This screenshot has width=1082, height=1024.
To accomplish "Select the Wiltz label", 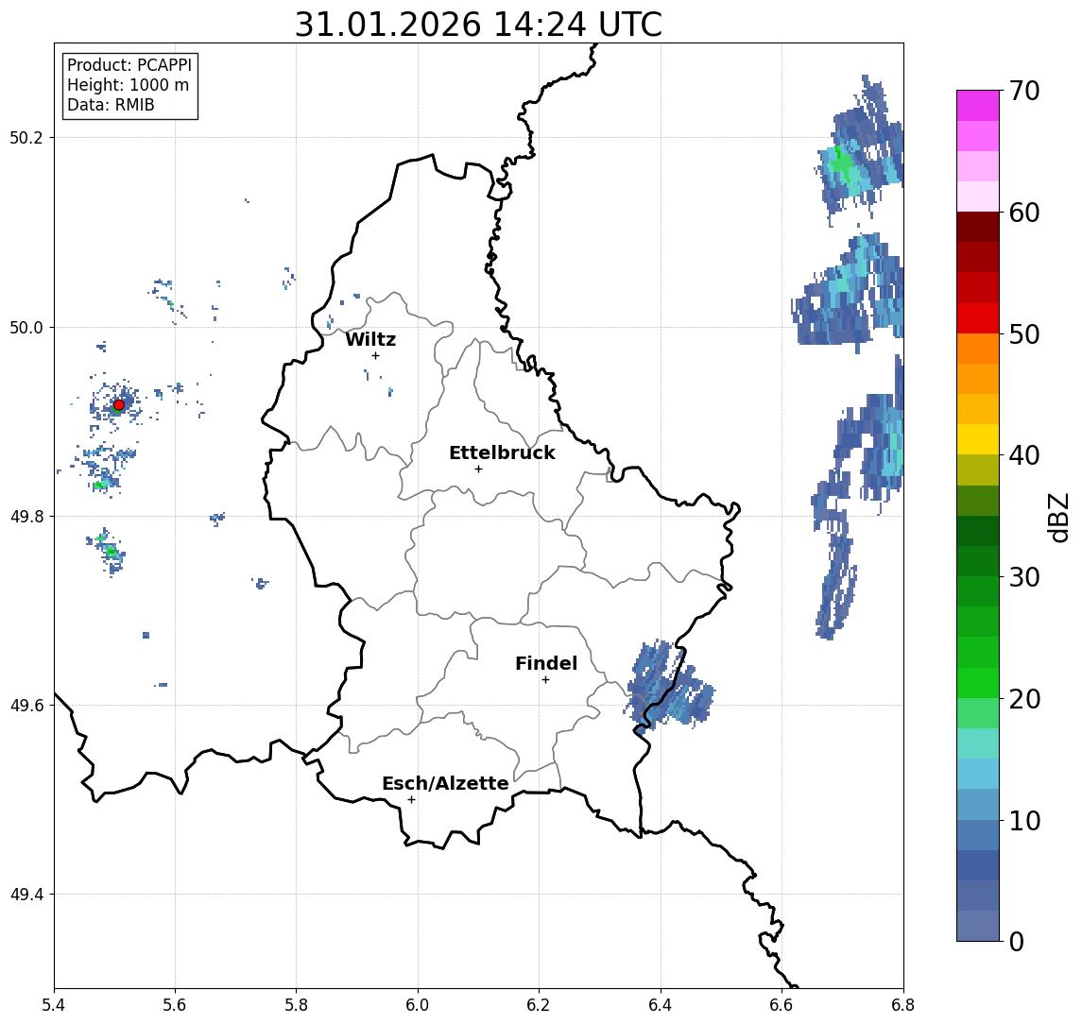I will pos(370,339).
